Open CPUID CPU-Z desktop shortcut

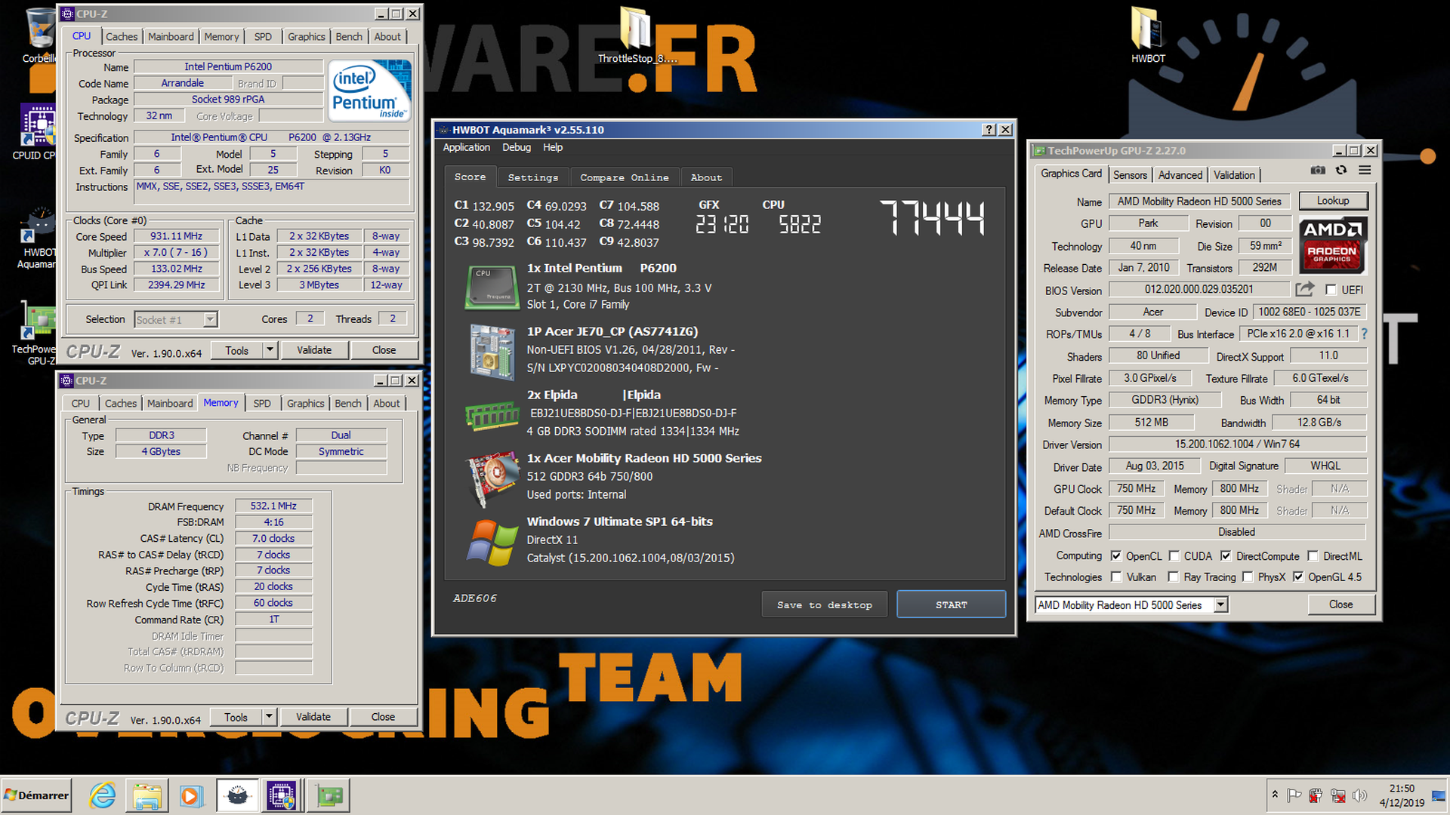click(x=38, y=132)
